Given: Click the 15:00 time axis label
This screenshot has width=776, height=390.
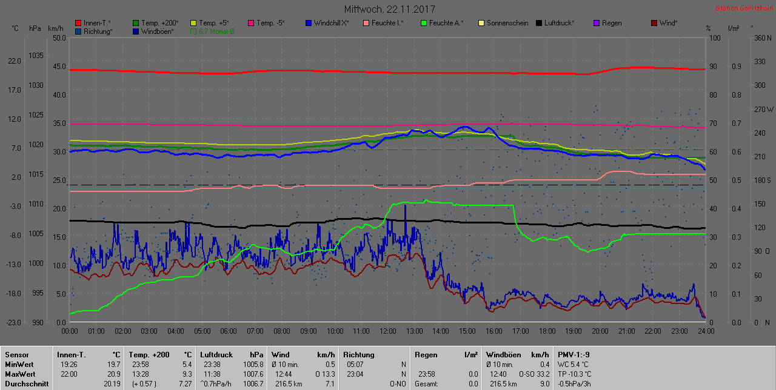Looking at the screenshot, I should coord(467,331).
